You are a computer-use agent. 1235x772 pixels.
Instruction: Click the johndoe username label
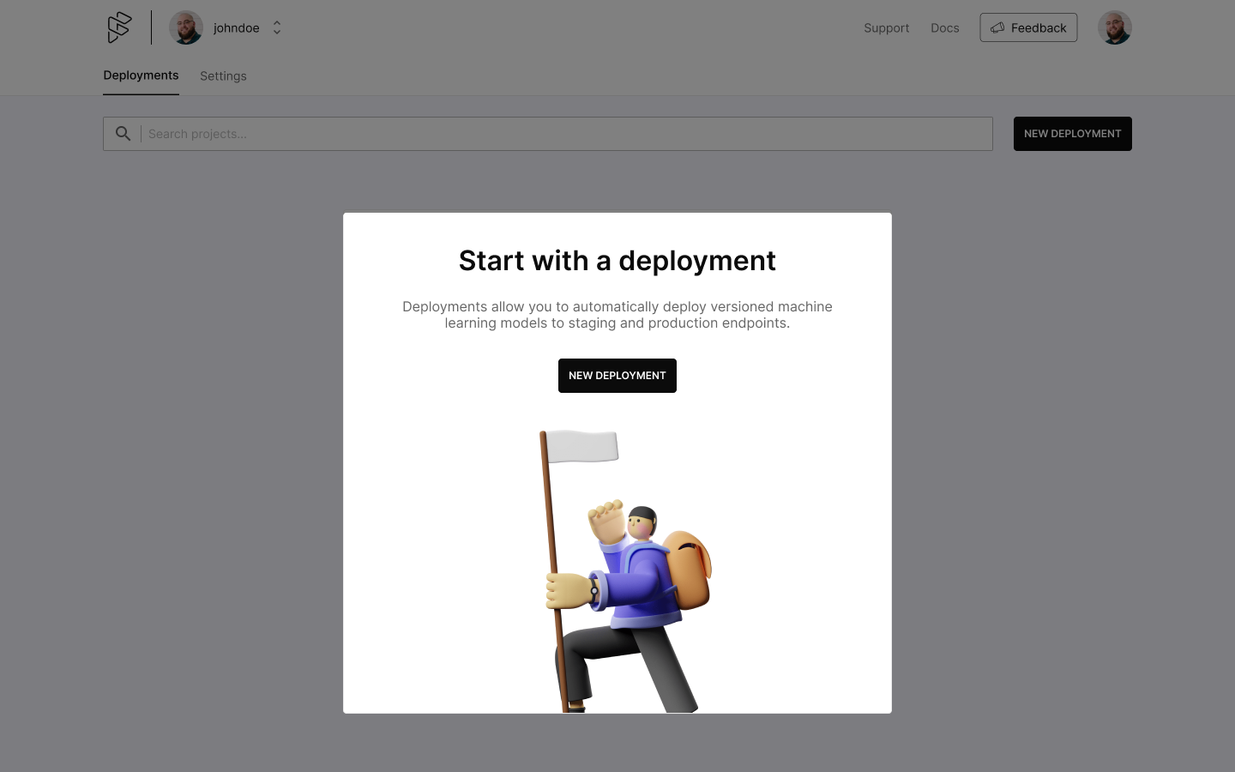pyautogui.click(x=236, y=28)
